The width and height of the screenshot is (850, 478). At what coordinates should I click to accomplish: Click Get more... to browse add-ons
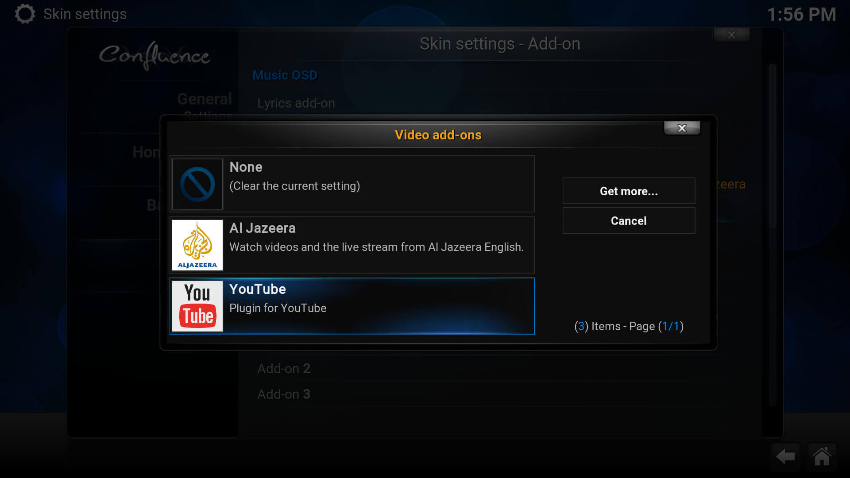[629, 191]
